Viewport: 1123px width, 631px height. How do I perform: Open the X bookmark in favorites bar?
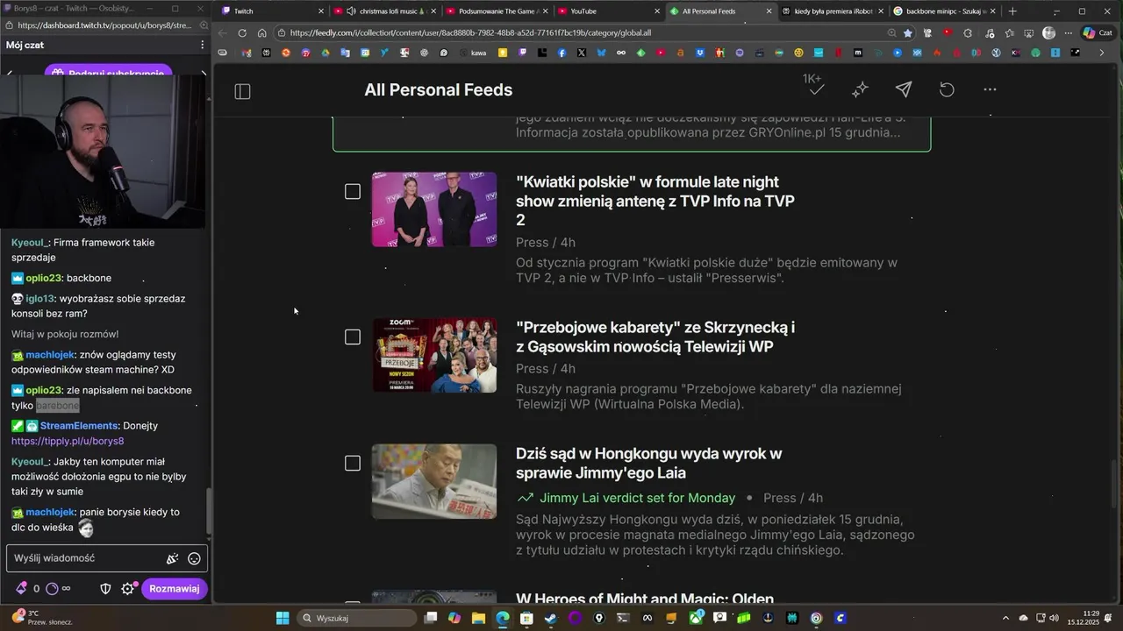pyautogui.click(x=582, y=53)
